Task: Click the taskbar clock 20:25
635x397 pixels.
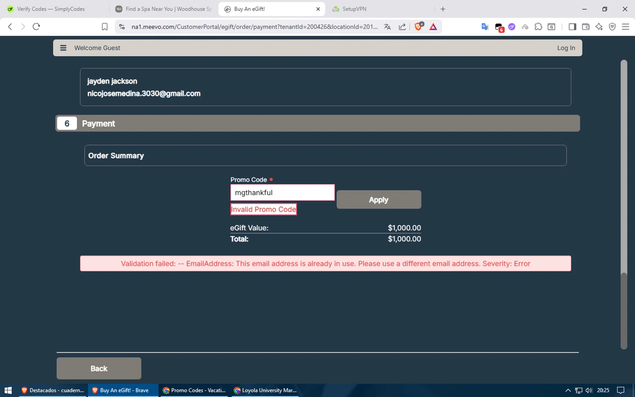Action: pyautogui.click(x=603, y=390)
